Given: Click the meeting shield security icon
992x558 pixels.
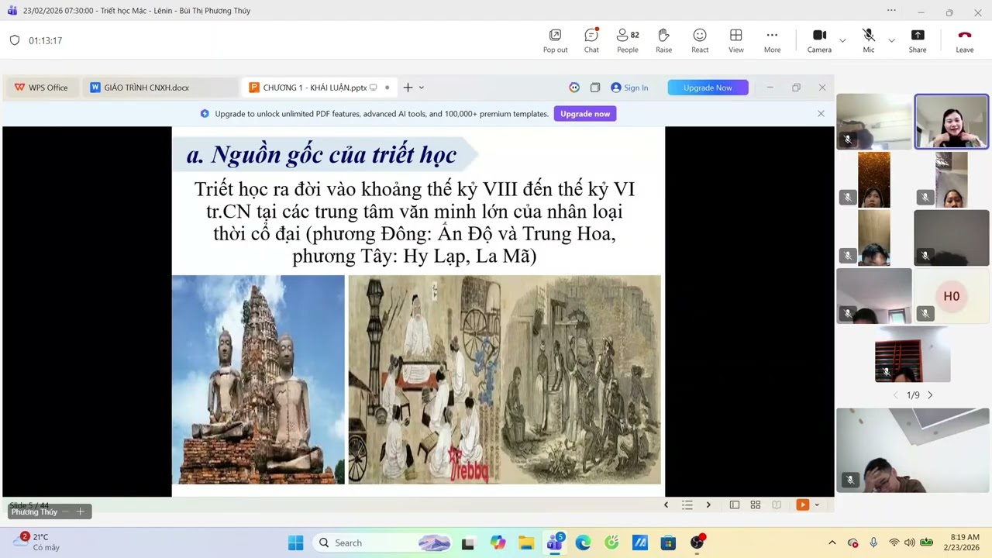Looking at the screenshot, I should (15, 40).
